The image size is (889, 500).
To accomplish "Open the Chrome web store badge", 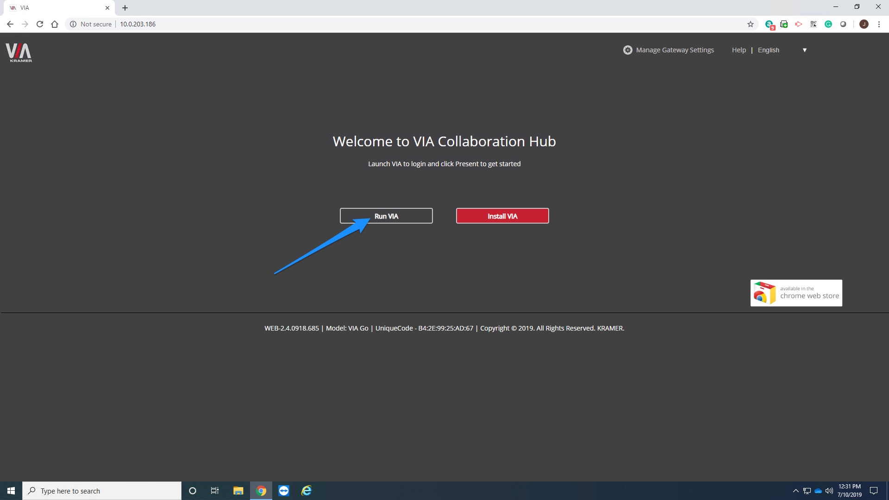I will [796, 293].
